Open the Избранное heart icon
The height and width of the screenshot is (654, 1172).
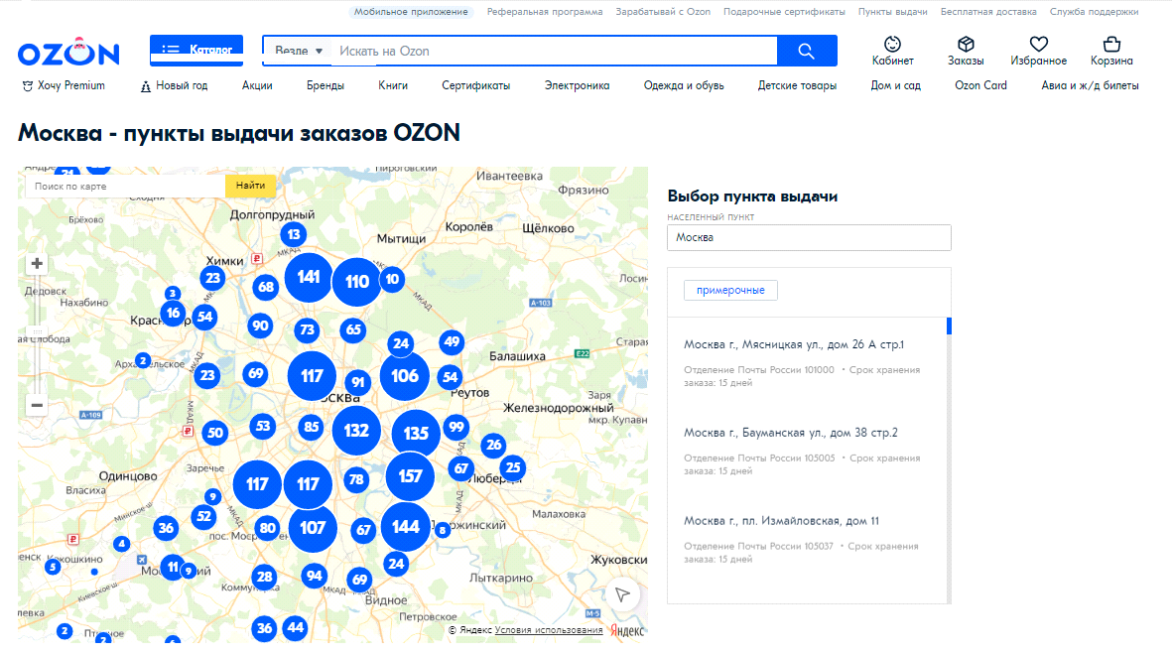point(1038,45)
